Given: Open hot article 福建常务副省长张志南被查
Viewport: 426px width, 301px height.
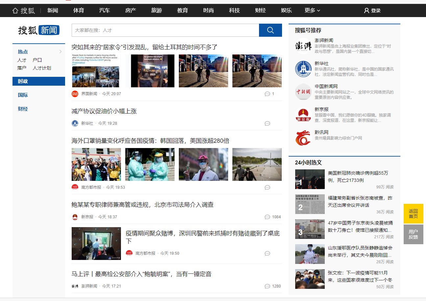Looking at the screenshot, I should (360, 202).
